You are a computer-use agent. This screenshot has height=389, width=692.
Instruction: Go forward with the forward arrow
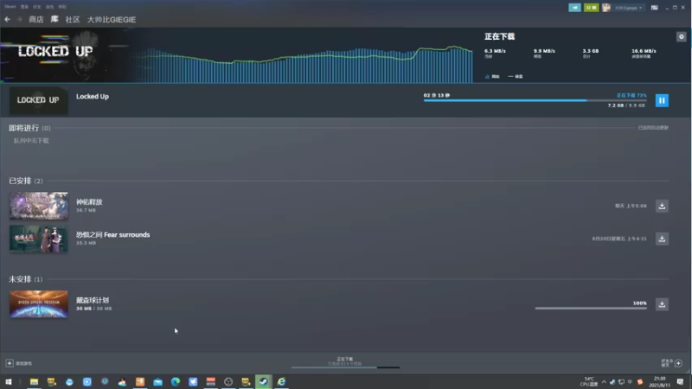pyautogui.click(x=19, y=19)
